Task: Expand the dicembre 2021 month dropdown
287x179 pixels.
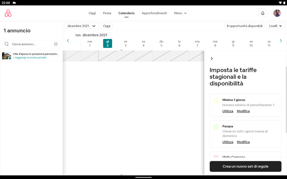Action: point(82,26)
